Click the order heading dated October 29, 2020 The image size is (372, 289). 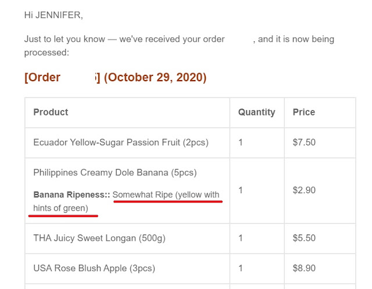pos(116,77)
